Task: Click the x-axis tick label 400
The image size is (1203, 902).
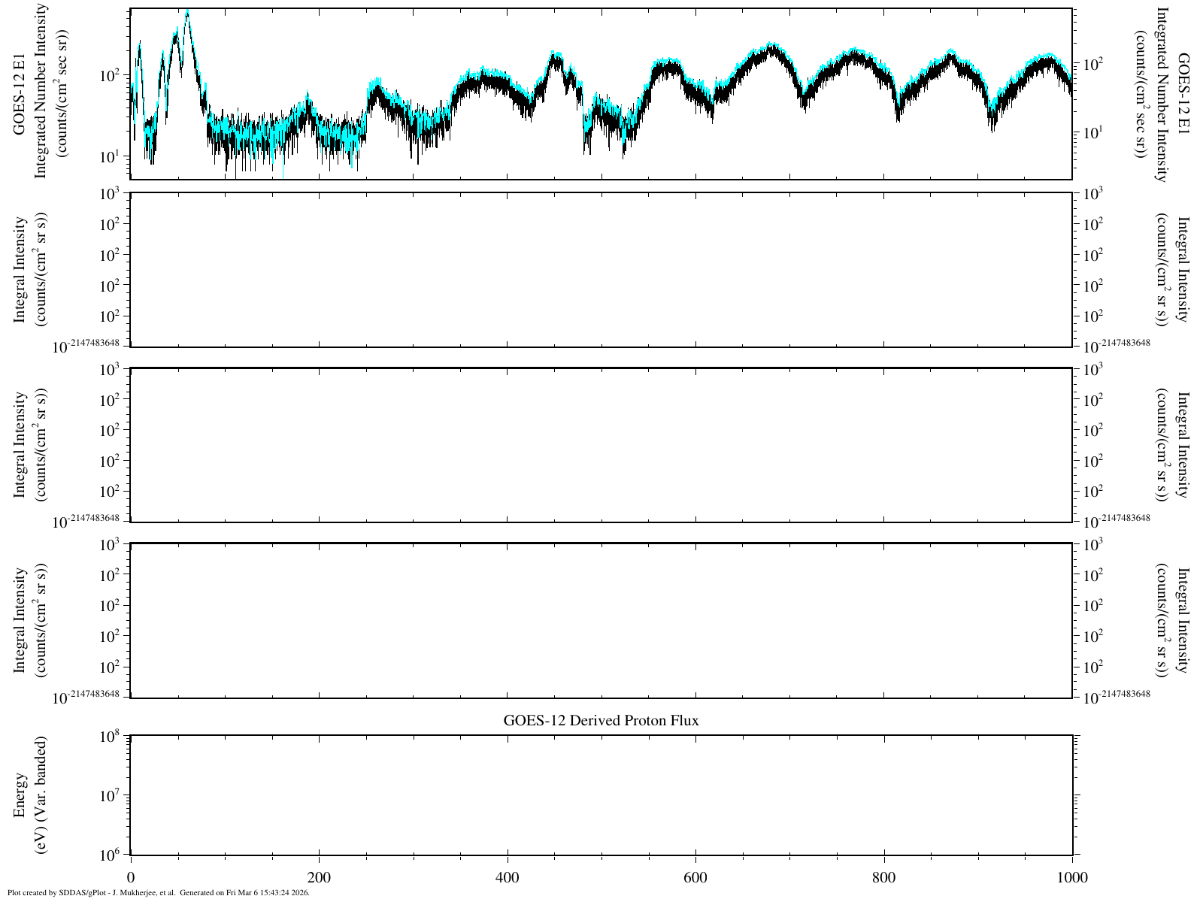Action: coord(508,876)
